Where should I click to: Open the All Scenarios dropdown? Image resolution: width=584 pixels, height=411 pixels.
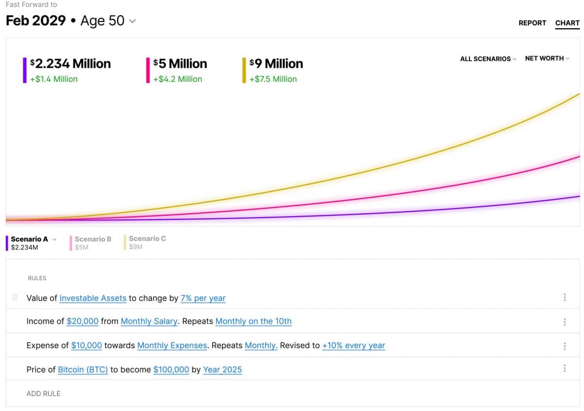[488, 59]
